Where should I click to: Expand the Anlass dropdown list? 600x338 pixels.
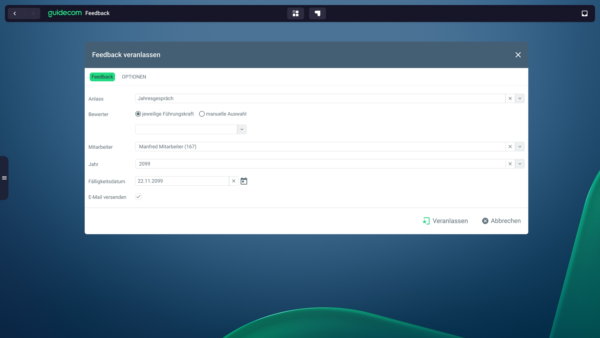tap(520, 99)
